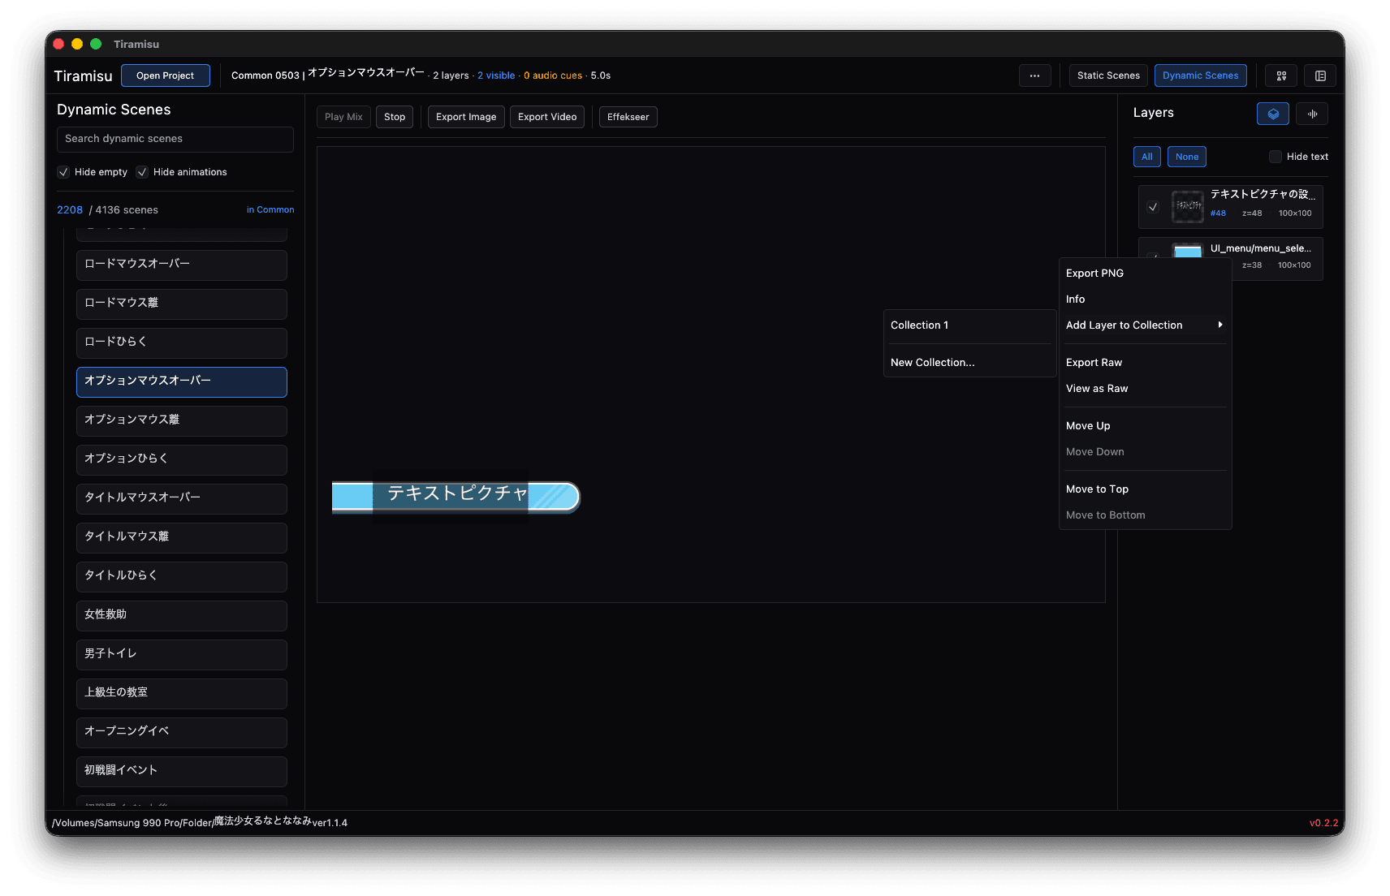
Task: Expand the Add Layer to Collection submenu arrow
Action: pos(1219,325)
